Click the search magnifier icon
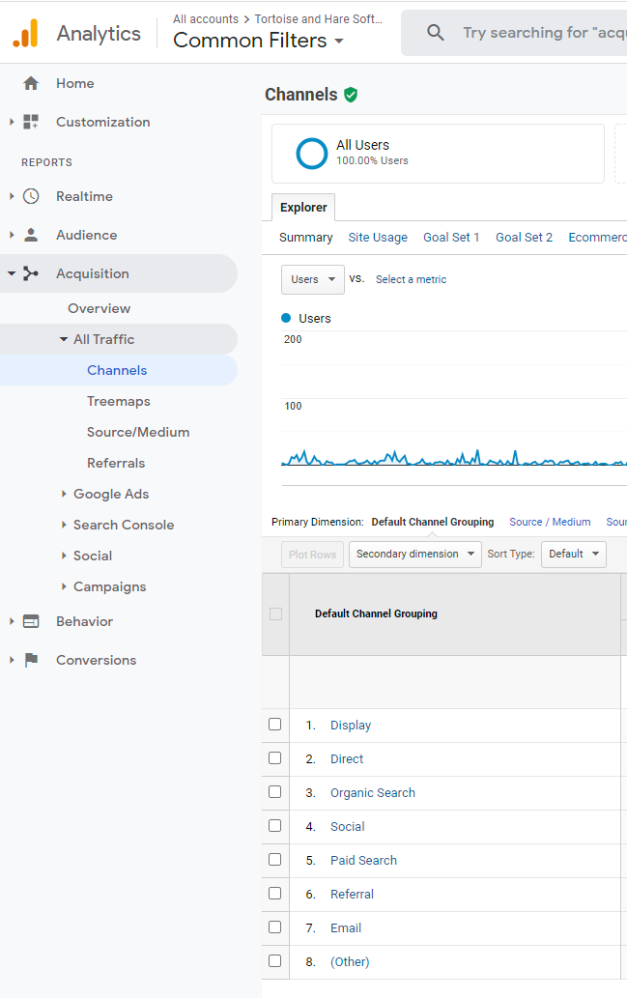627x998 pixels. click(436, 33)
